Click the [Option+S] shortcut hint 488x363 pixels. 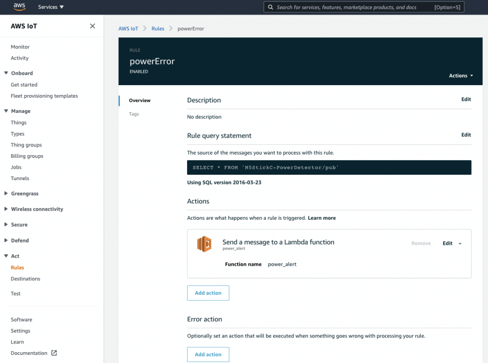tap(447, 7)
